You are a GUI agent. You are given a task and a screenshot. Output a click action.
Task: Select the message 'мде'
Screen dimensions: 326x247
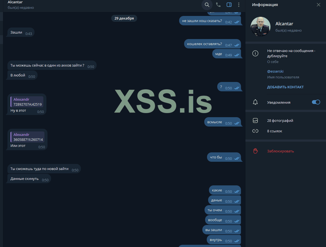[x=227, y=54]
